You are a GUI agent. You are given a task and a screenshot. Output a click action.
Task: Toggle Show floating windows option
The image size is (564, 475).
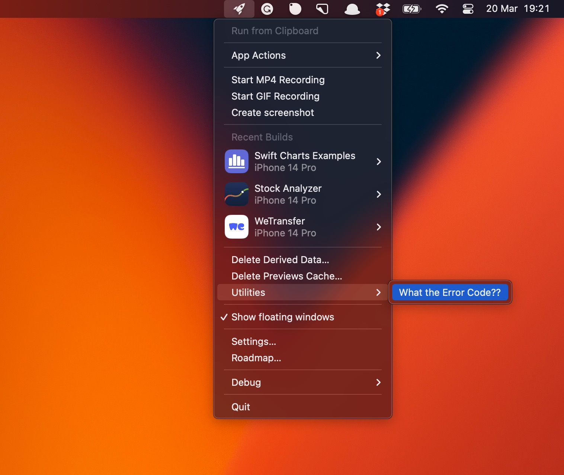tap(282, 317)
